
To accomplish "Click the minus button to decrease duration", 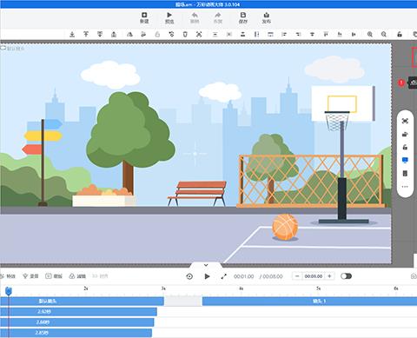I will coord(297,276).
